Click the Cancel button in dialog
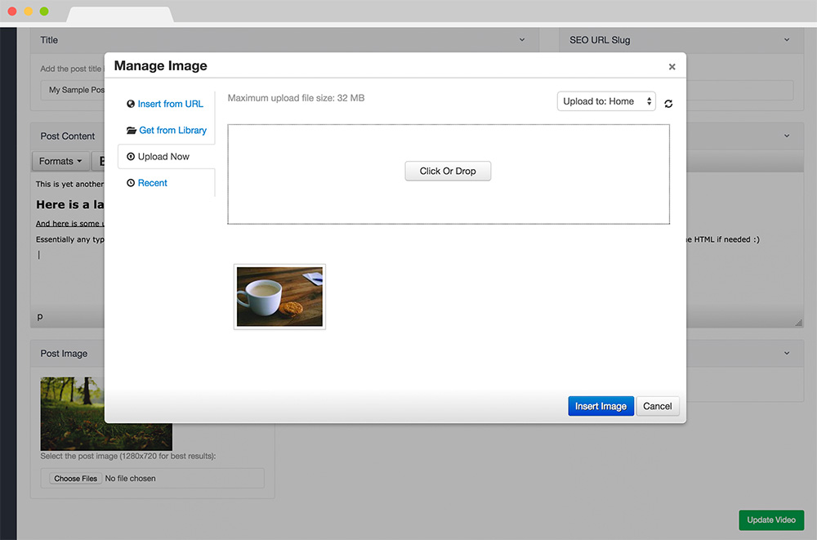The image size is (817, 540). 657,406
